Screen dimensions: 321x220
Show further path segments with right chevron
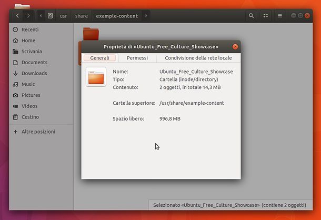(146, 16)
